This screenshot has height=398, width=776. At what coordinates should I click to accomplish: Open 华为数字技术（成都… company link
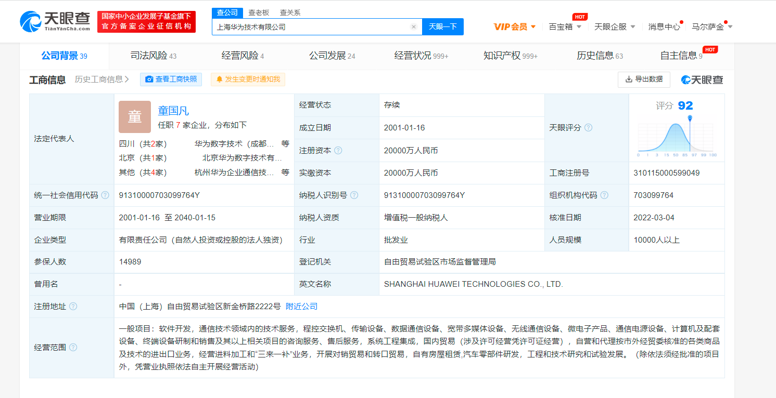click(234, 143)
